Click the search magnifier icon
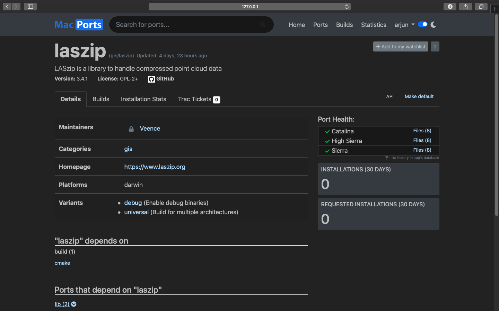The image size is (499, 311). [x=263, y=24]
